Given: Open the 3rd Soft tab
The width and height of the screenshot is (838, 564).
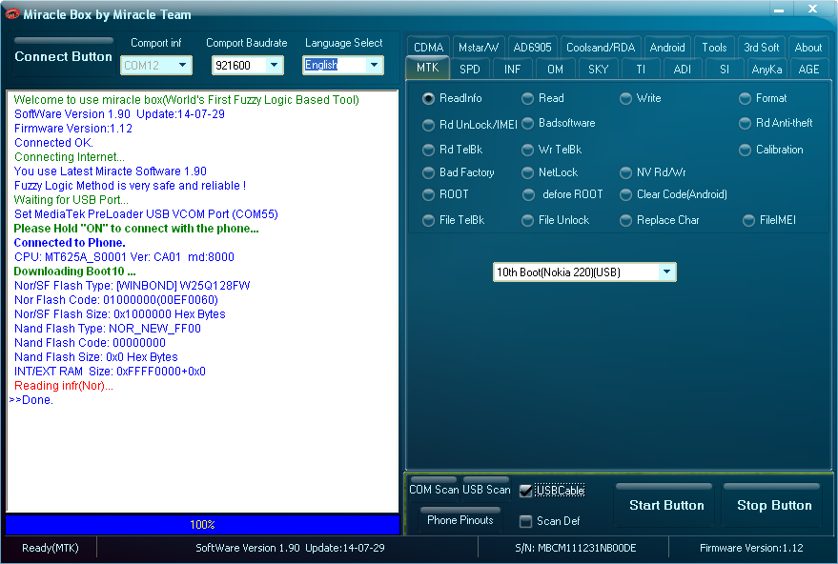Looking at the screenshot, I should click(x=762, y=48).
